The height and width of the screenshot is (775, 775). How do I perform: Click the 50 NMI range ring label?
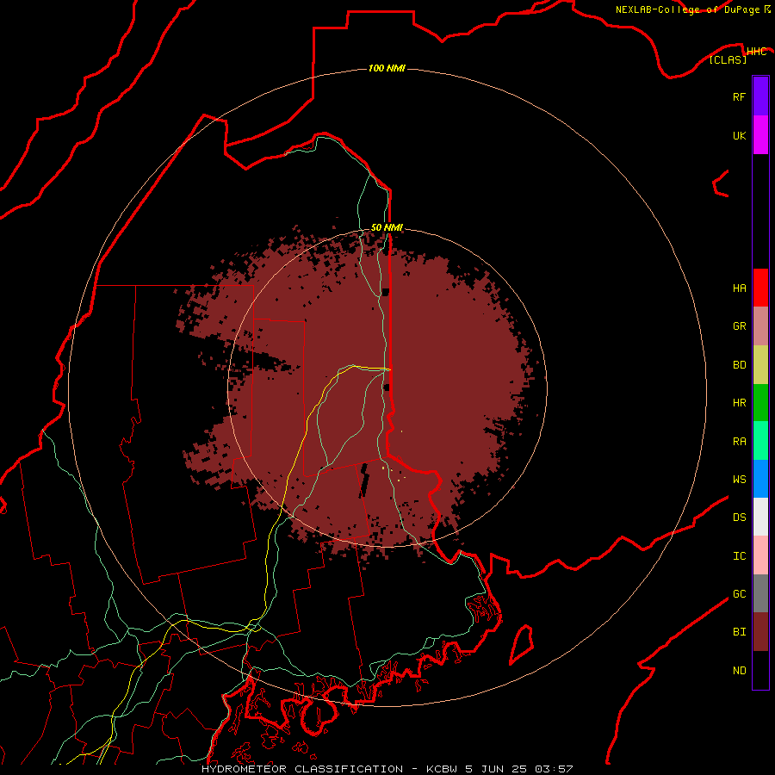coord(387,228)
